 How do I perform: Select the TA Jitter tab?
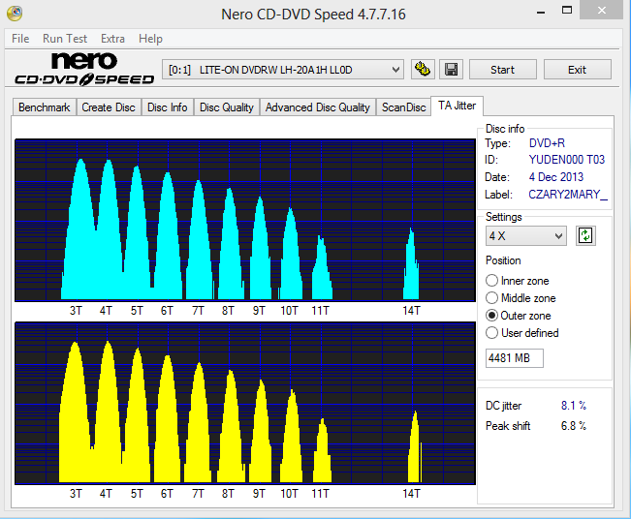[x=457, y=106]
